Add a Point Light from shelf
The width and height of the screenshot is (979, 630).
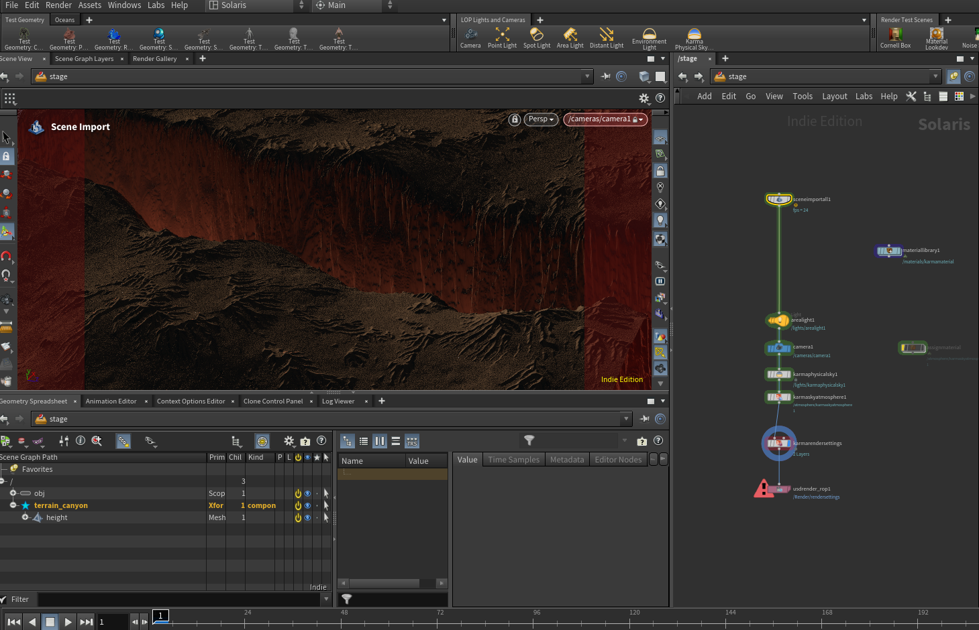(502, 38)
